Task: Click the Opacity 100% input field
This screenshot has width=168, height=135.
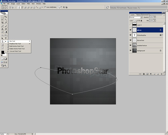Action: (152, 17)
